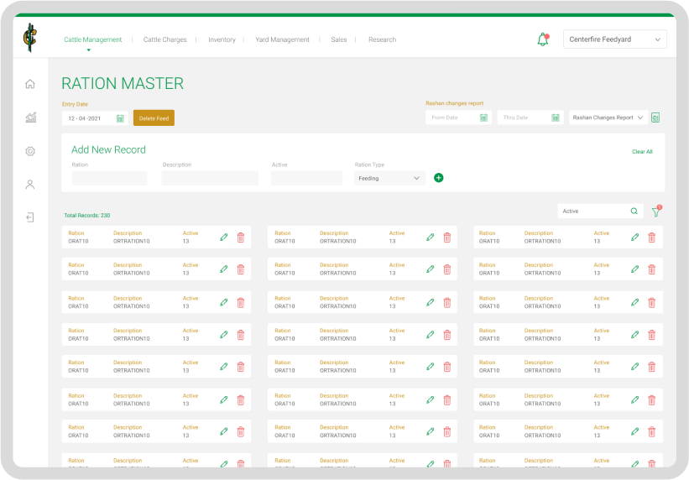Screen dimensions: 689x480
Task: Click the Clear All link
Action: [x=642, y=152]
